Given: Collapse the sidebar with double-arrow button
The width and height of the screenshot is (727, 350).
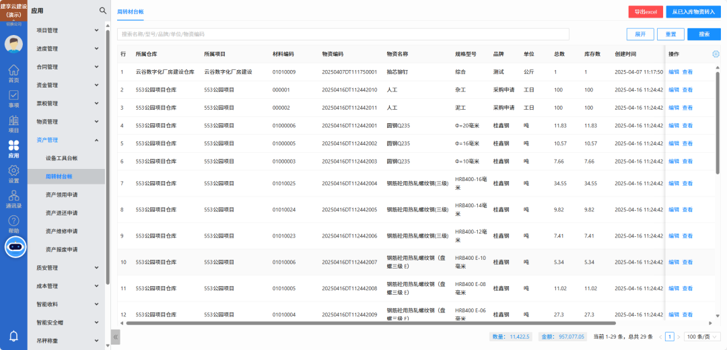Looking at the screenshot, I should point(116,337).
